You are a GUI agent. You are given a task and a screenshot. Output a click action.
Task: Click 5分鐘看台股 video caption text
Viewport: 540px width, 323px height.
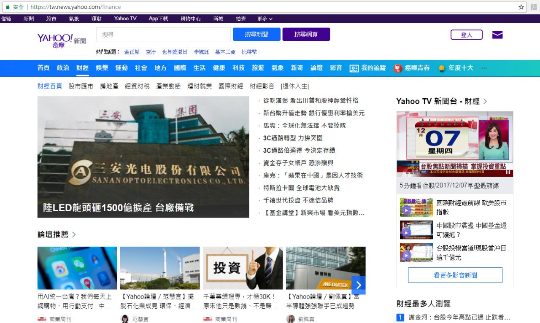449,186
